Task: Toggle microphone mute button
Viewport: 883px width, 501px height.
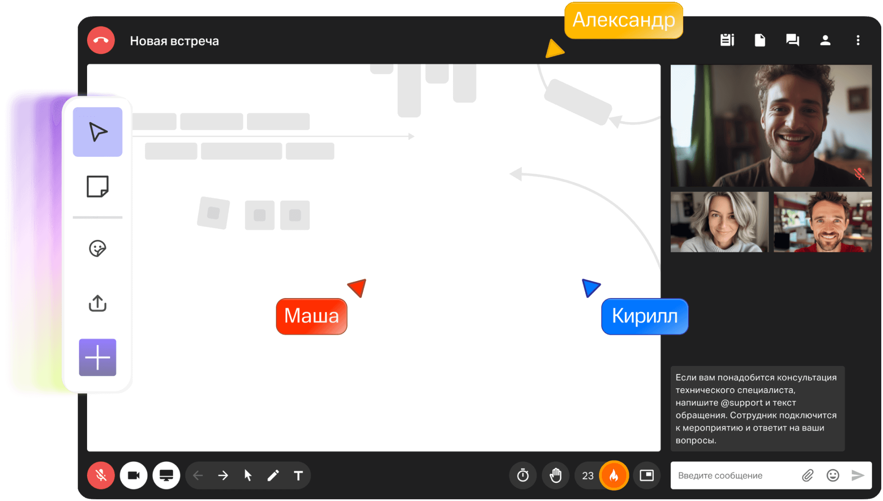Action: pyautogui.click(x=101, y=474)
